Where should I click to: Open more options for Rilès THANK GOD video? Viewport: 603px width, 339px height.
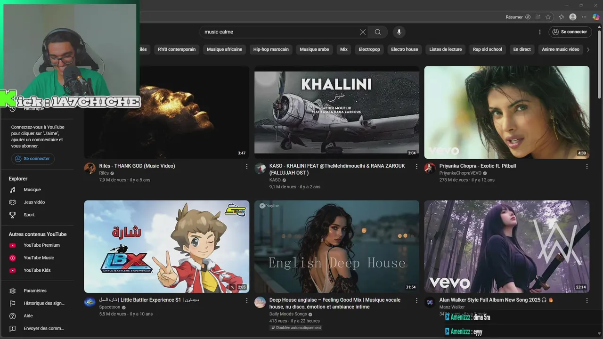point(247,166)
